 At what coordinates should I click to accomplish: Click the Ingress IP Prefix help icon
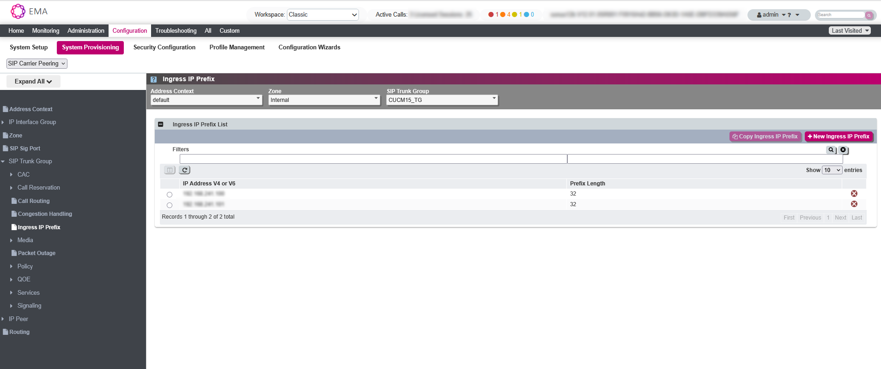coord(154,79)
